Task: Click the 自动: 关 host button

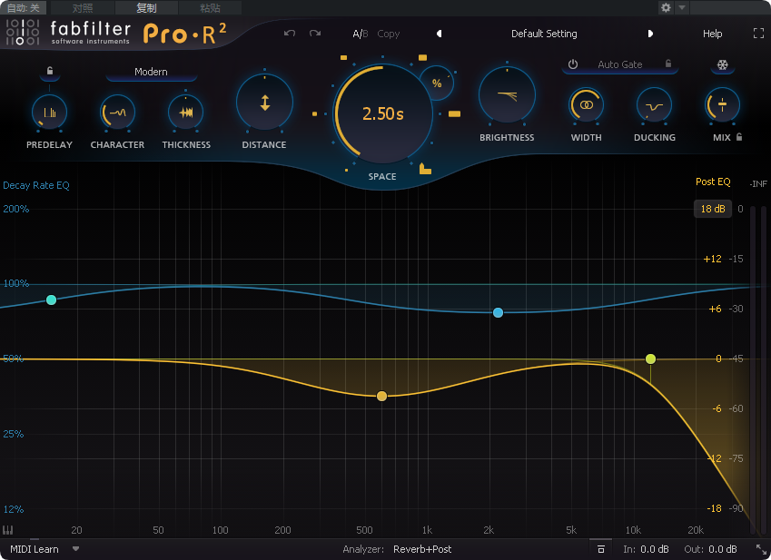Action: (23, 7)
